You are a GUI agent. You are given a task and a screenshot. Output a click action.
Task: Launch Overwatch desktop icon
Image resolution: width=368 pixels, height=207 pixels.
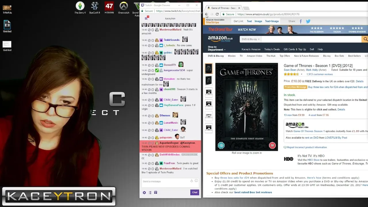(124, 8)
